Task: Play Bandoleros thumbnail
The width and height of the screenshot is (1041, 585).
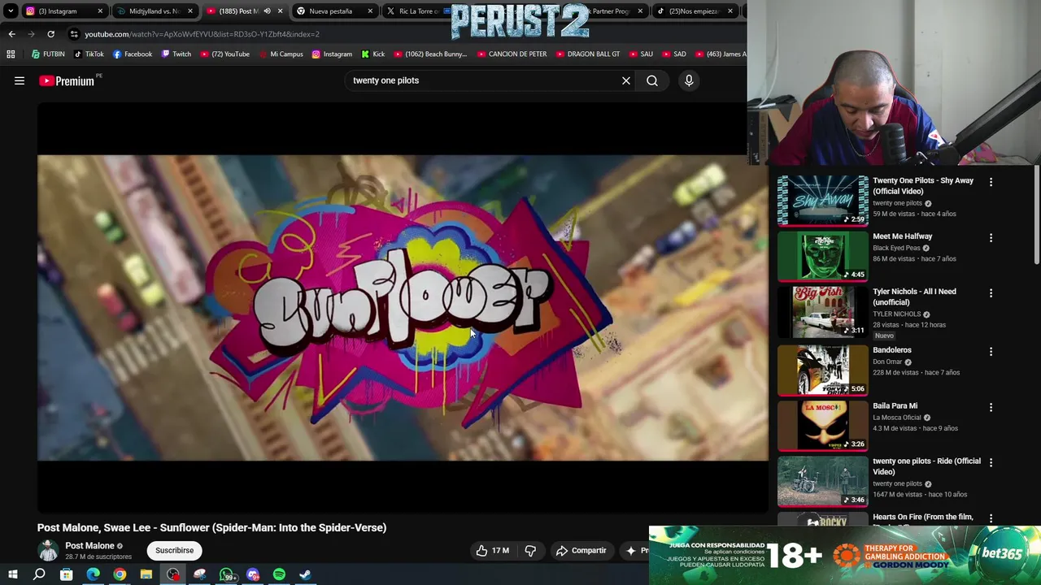Action: click(x=822, y=370)
